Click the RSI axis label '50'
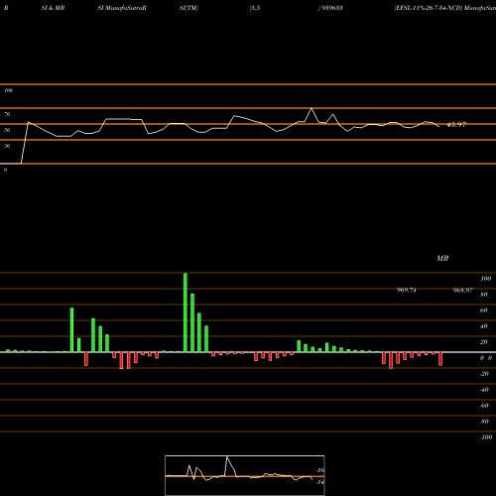Image resolution: width=496 pixels, height=496 pixels. tap(7, 130)
